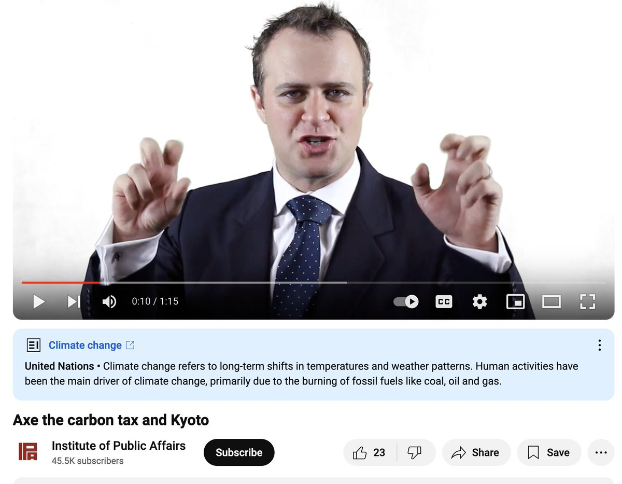Dislike the video with thumbs down
This screenshot has width=622, height=484.
tap(416, 452)
